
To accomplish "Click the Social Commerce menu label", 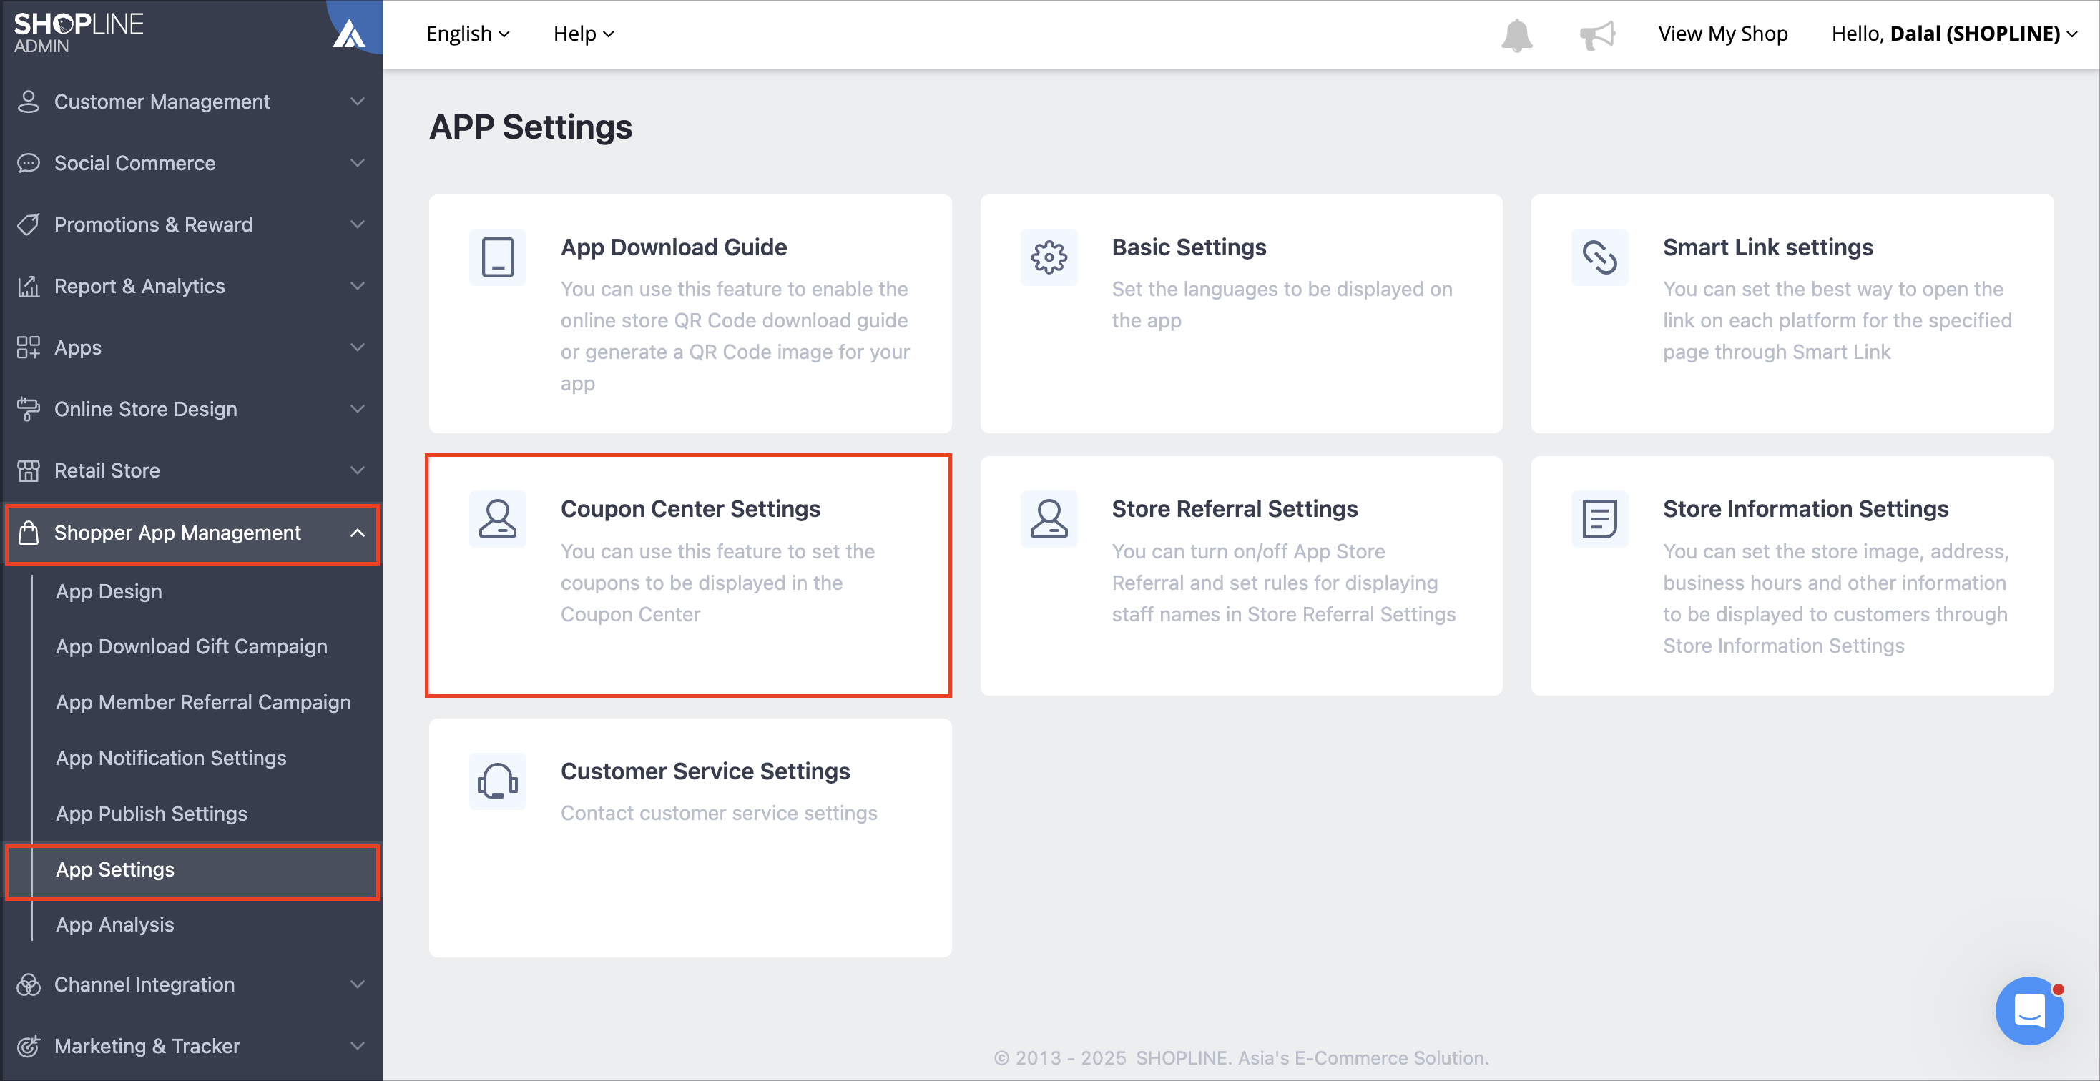I will 134,163.
